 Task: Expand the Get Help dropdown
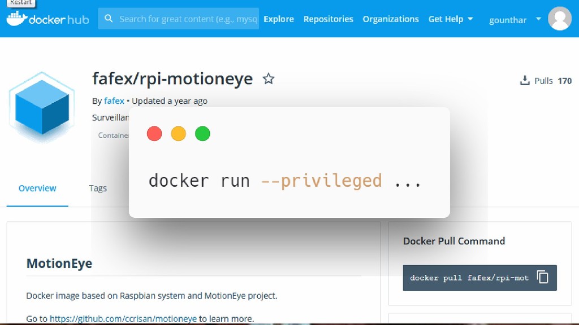[x=451, y=19]
